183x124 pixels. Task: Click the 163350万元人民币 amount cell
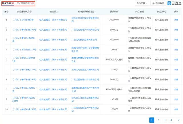coord(114,59)
